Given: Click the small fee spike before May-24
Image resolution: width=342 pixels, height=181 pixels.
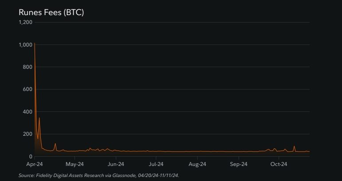Looking at the screenshot, I should pyautogui.click(x=55, y=144).
